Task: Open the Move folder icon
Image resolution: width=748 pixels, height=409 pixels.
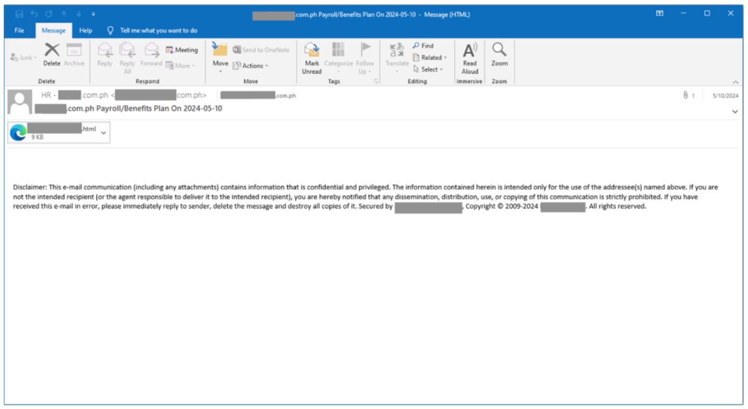Action: (220, 49)
